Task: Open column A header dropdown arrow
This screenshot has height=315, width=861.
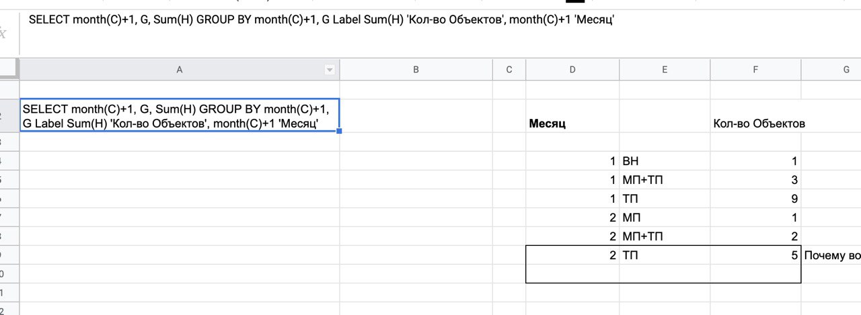Action: 330,70
